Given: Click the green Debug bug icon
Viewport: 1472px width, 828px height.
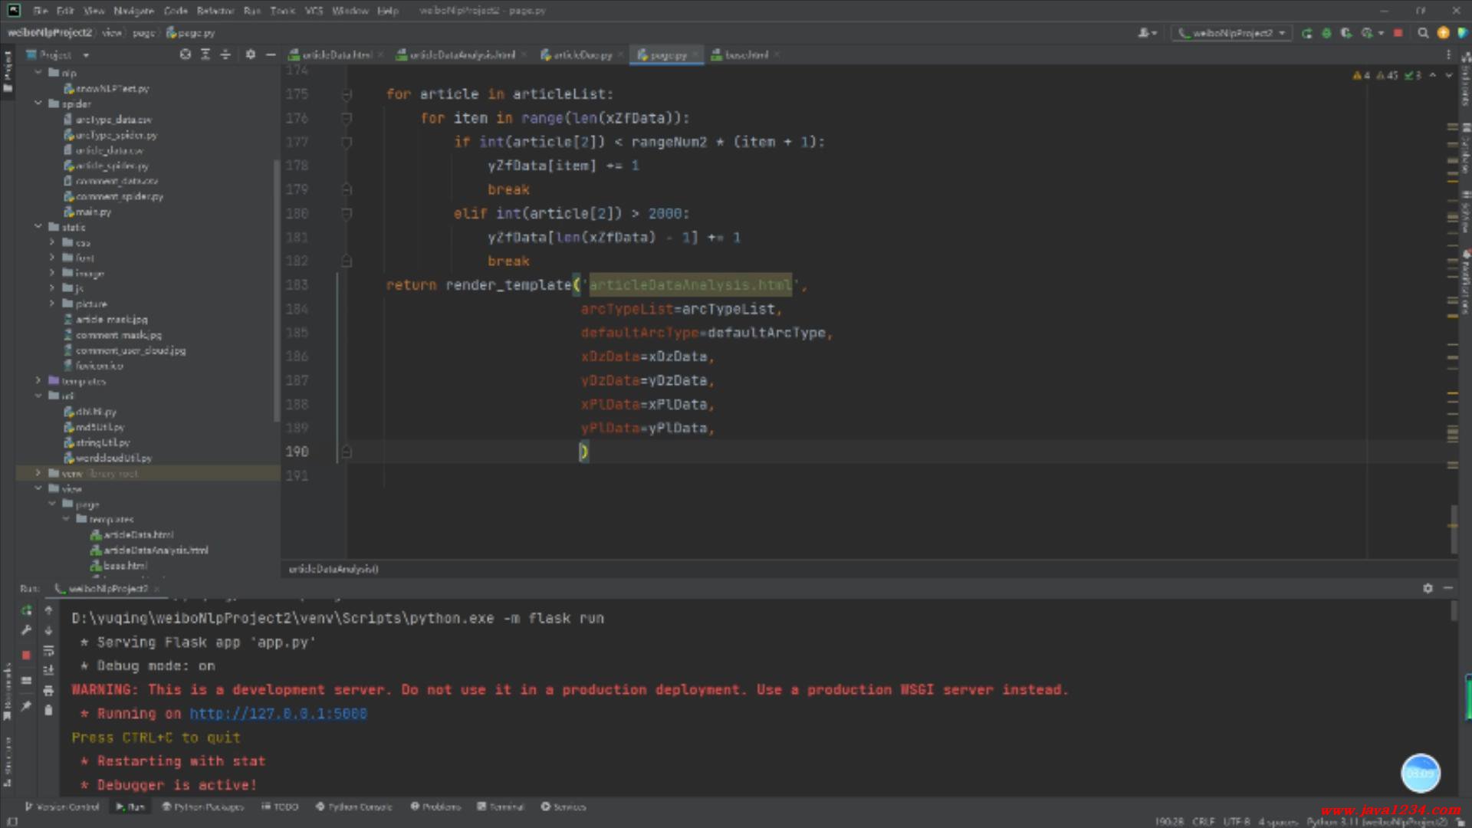Looking at the screenshot, I should (1326, 33).
